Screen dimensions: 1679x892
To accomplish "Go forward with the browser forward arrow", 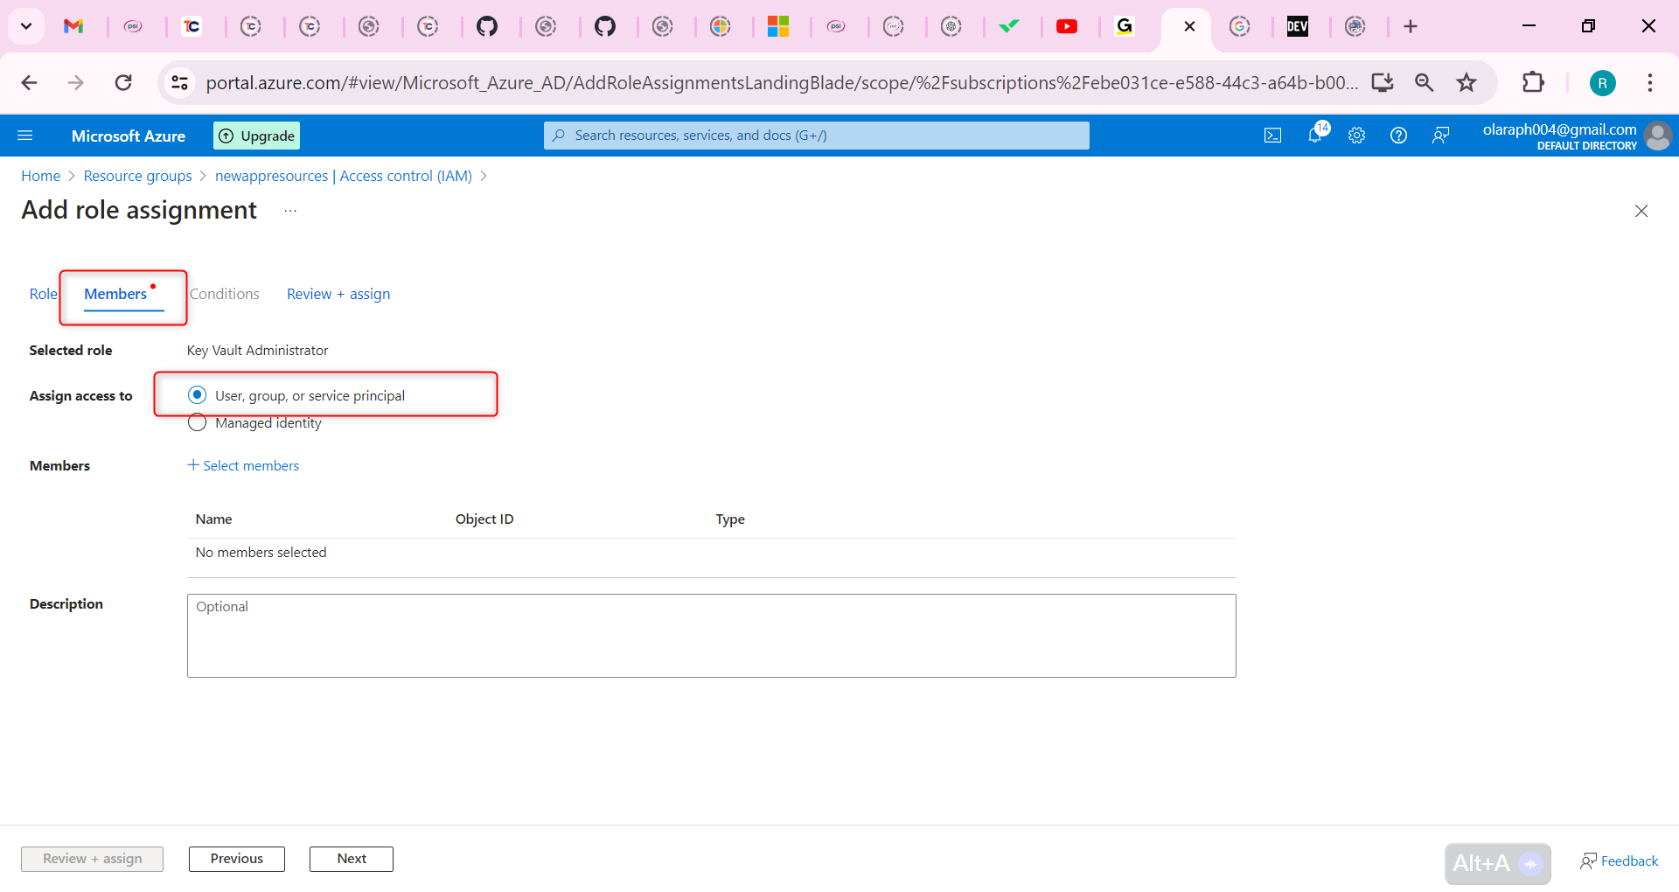I will tap(76, 82).
